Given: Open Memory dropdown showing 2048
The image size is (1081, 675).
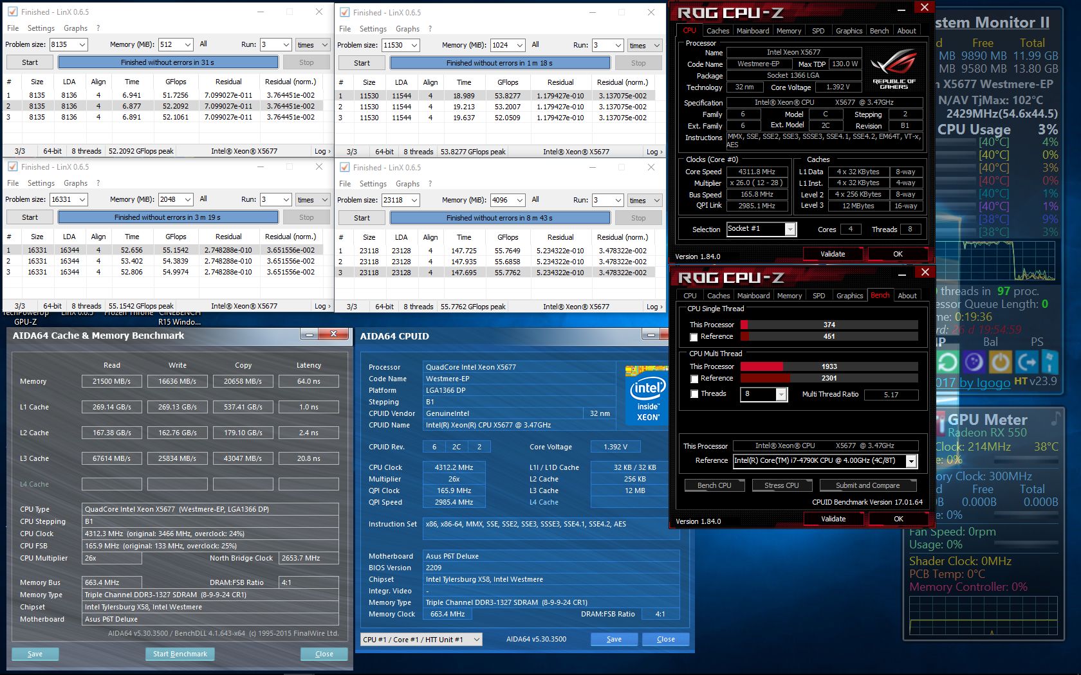Looking at the screenshot, I should point(188,199).
